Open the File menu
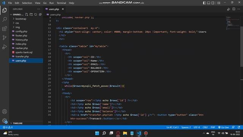This screenshot has width=243, height=137. [10, 3]
